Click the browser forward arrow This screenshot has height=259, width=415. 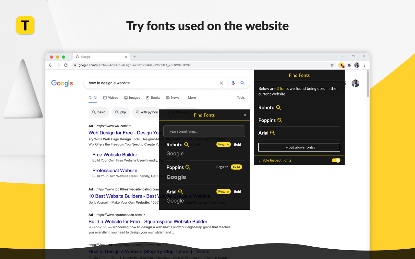pyautogui.click(x=58, y=65)
